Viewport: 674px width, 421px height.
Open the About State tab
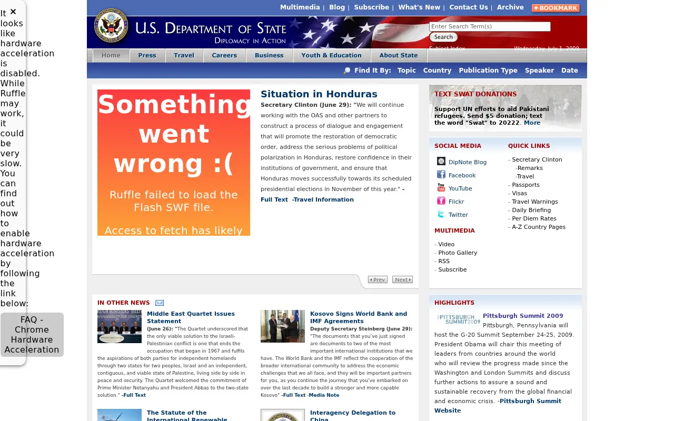(x=399, y=55)
